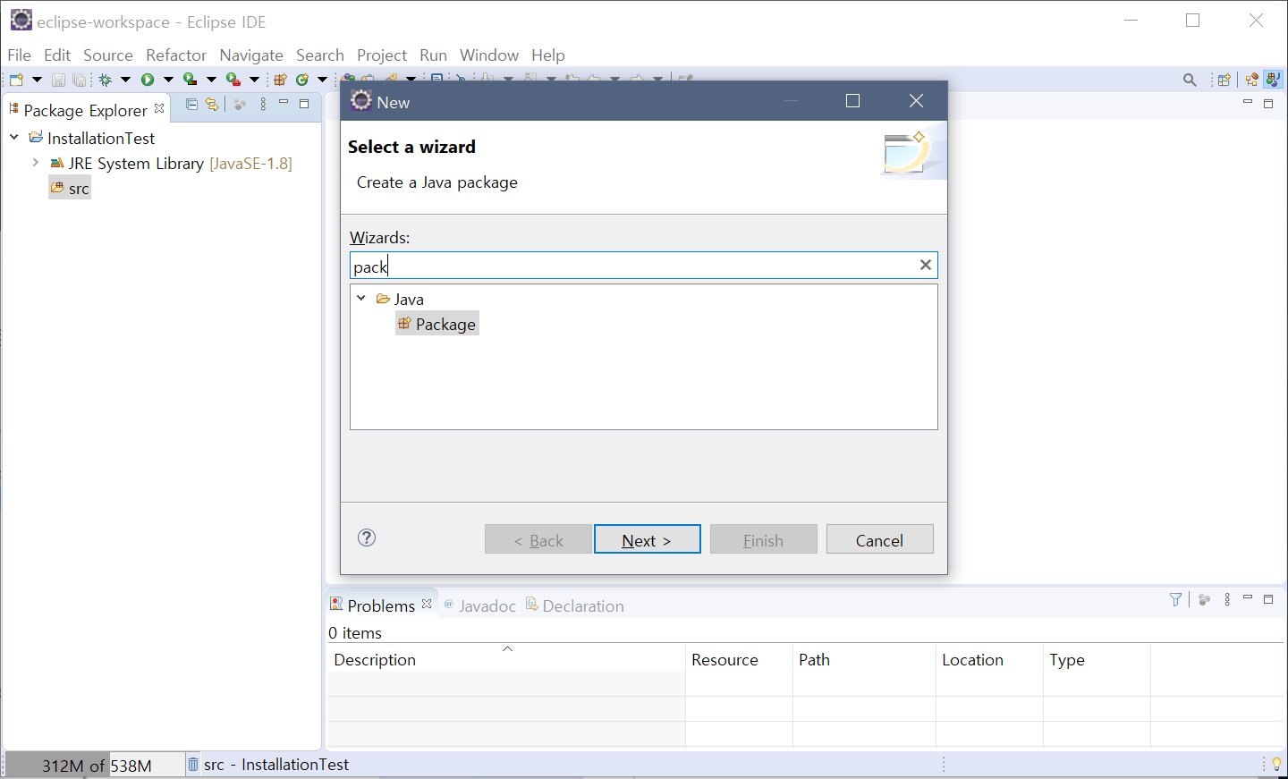
Task: Open the Refactor menu
Action: point(176,55)
